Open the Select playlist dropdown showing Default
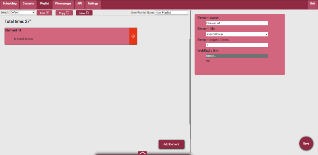The width and height of the screenshot is (318, 155). click(22, 12)
